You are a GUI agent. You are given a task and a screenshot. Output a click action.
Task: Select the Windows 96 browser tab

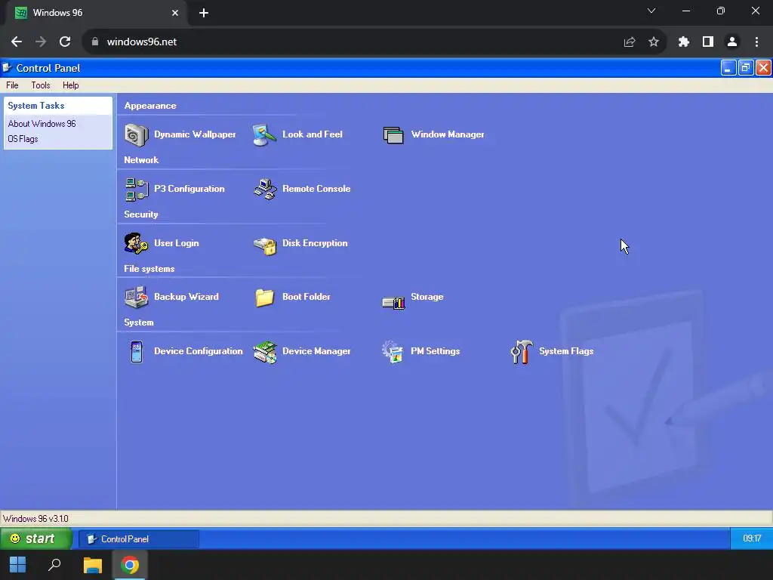(96, 13)
